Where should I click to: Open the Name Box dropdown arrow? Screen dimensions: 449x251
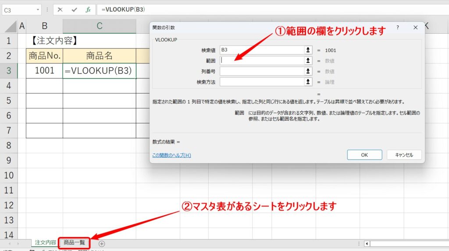click(38, 10)
